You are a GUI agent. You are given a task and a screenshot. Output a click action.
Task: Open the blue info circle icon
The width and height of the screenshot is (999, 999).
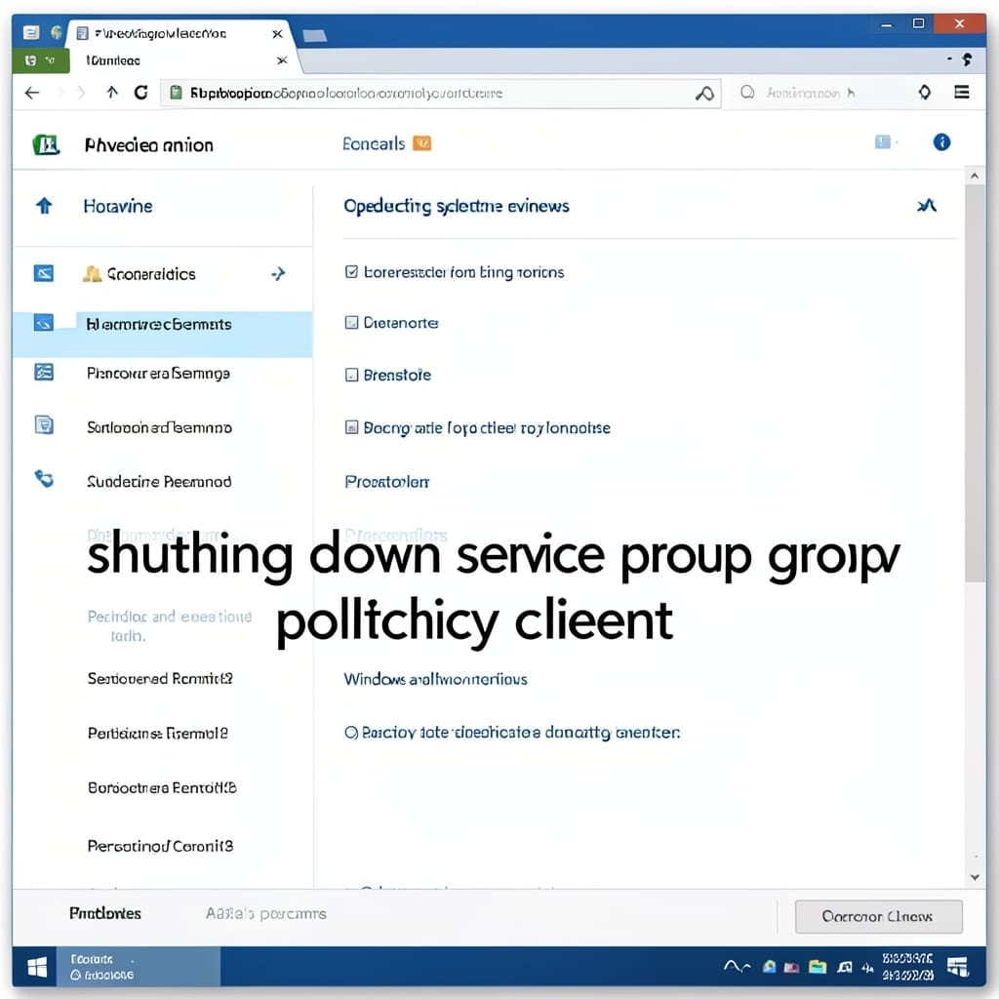coord(941,142)
